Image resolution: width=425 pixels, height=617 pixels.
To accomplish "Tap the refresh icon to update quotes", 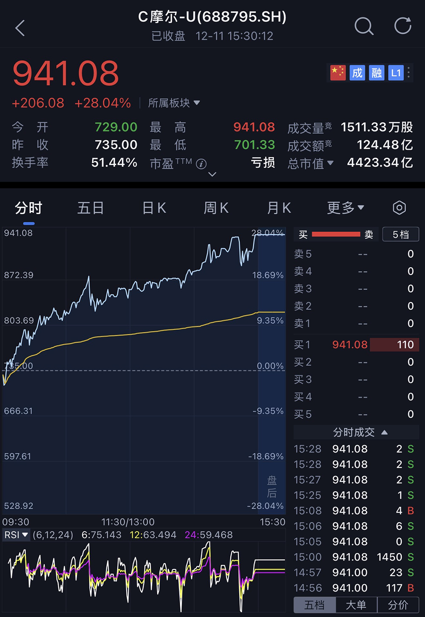I will click(x=402, y=26).
